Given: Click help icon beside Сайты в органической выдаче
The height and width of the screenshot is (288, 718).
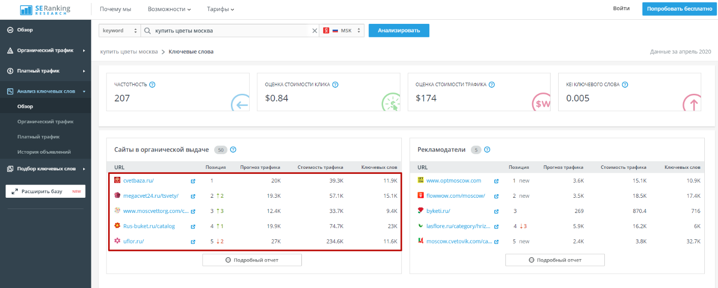Looking at the screenshot, I should click(233, 150).
